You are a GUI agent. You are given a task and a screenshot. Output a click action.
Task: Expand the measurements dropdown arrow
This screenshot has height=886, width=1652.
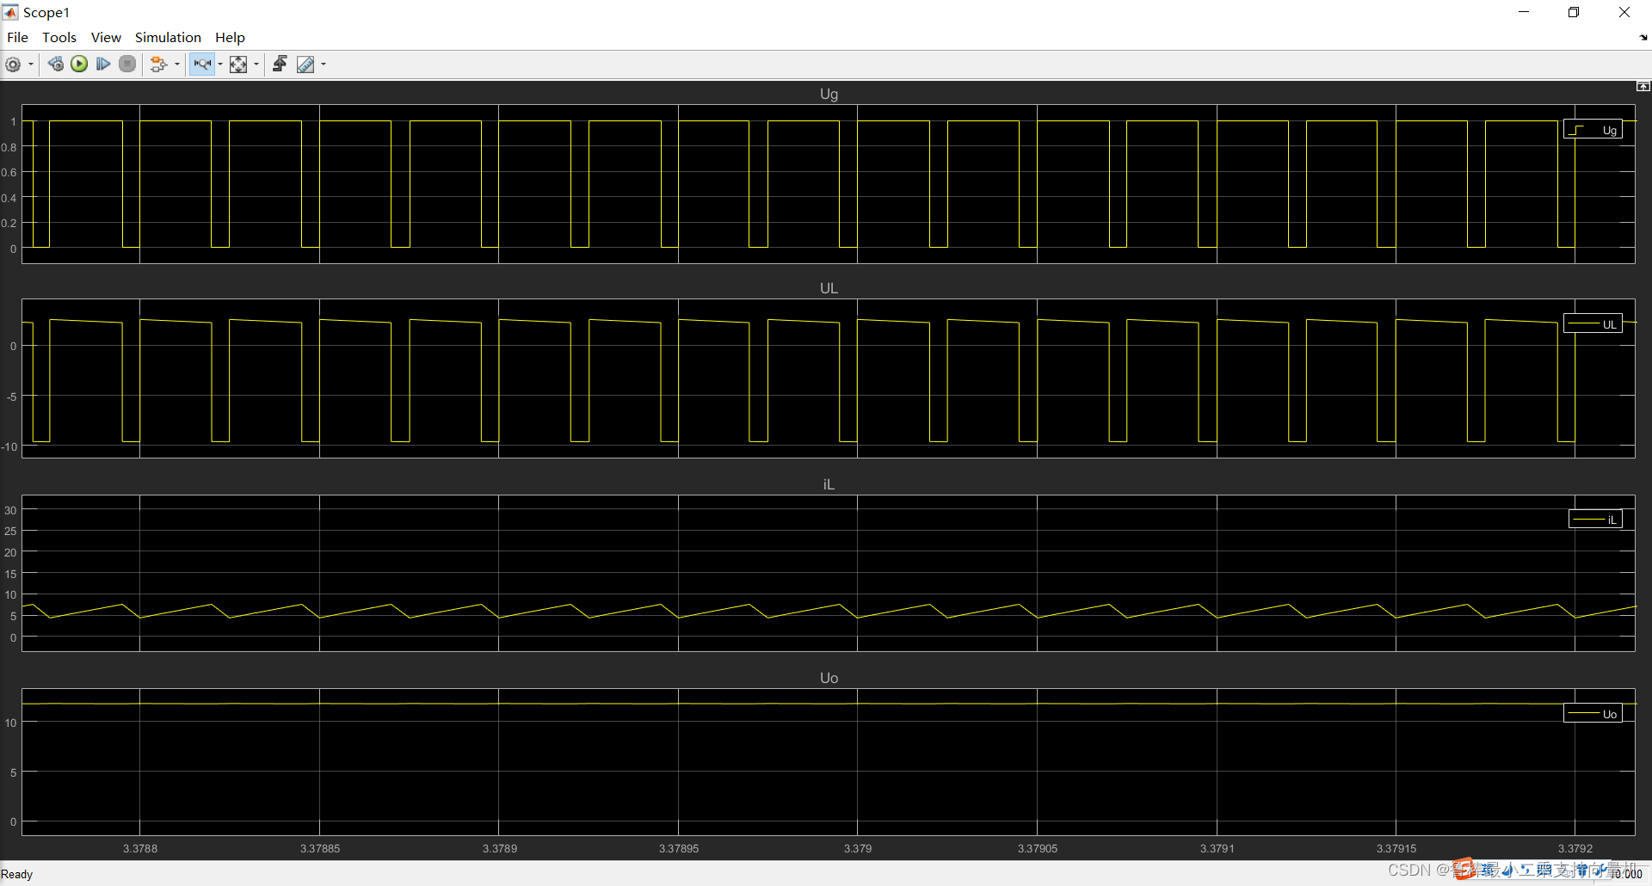pos(324,65)
